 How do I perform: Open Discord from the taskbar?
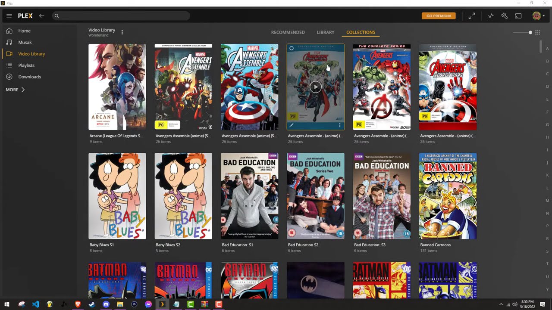[106, 304]
